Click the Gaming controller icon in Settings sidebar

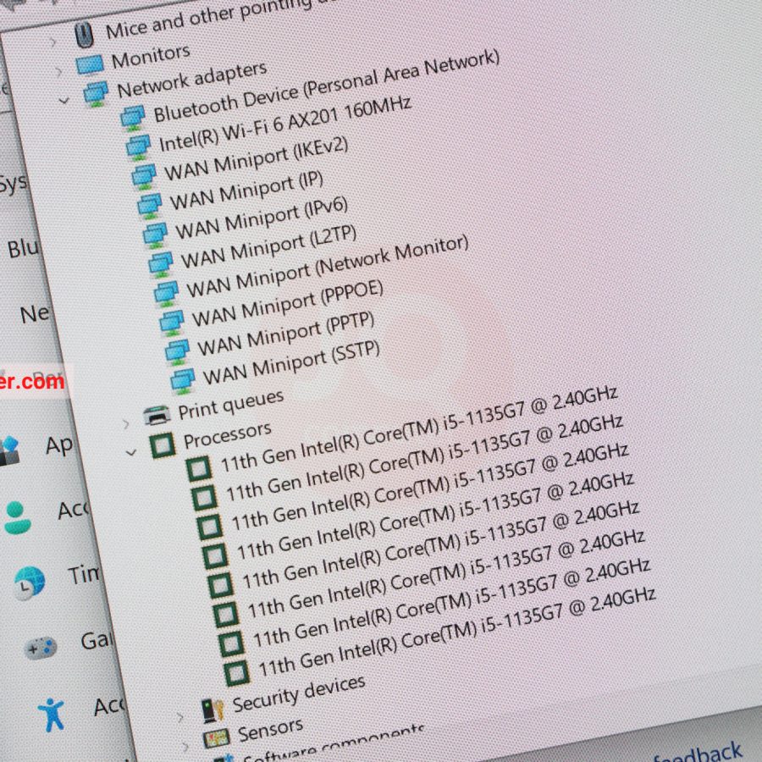pyautogui.click(x=41, y=648)
